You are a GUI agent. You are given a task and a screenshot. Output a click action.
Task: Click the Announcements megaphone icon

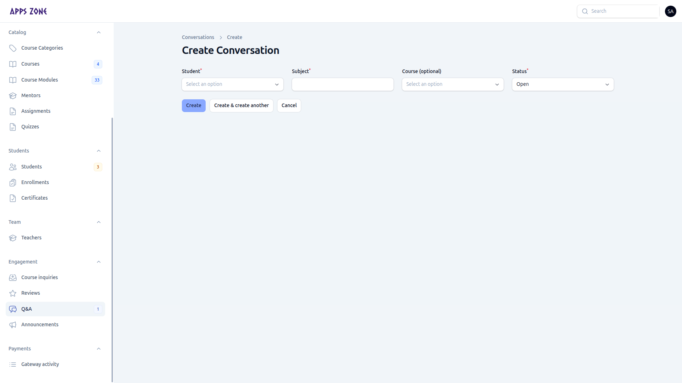(x=13, y=325)
